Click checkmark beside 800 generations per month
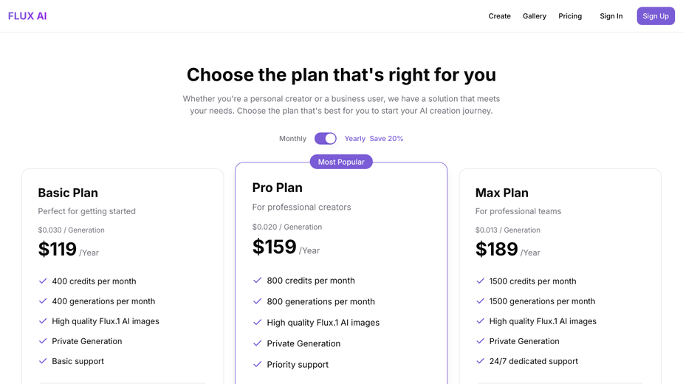 [x=258, y=301]
